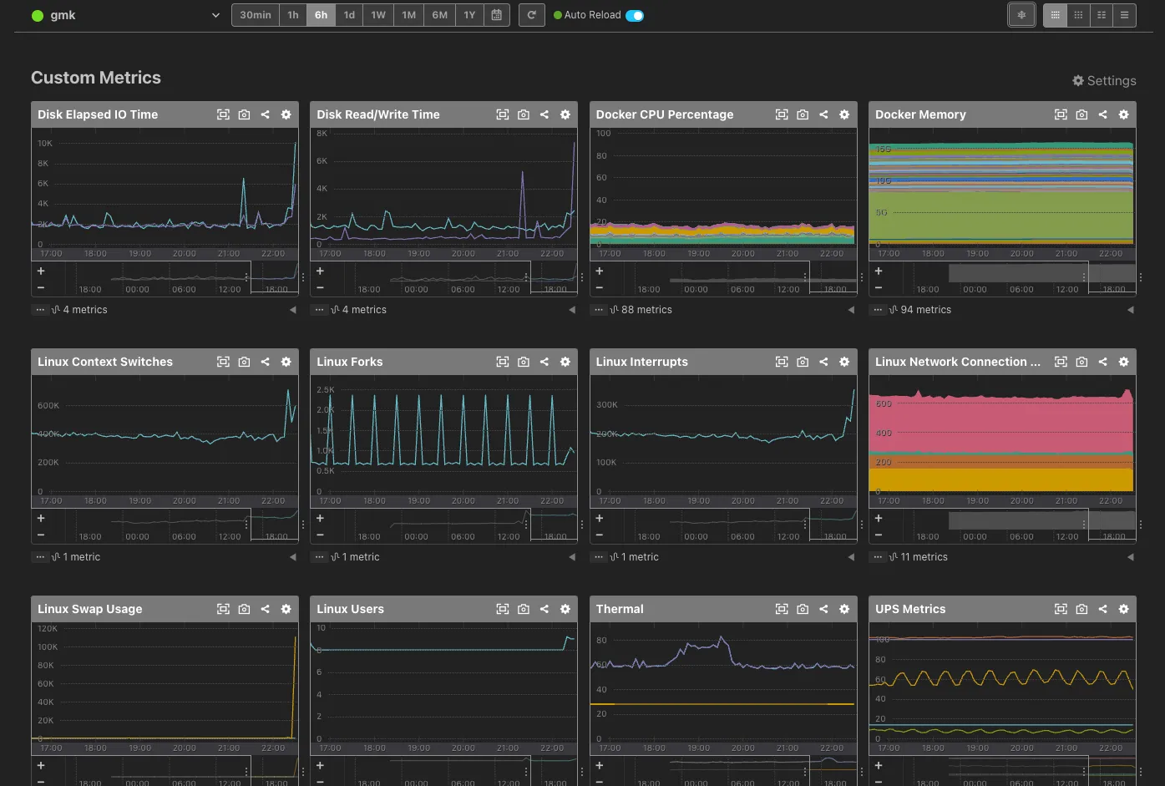Share the Docker CPU Percentage chart

coord(823,114)
